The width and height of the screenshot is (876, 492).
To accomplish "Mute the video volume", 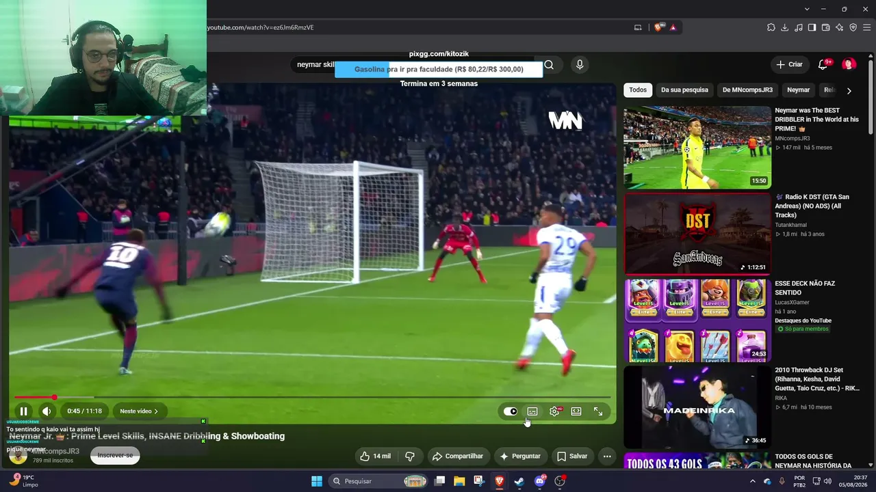I will point(47,411).
